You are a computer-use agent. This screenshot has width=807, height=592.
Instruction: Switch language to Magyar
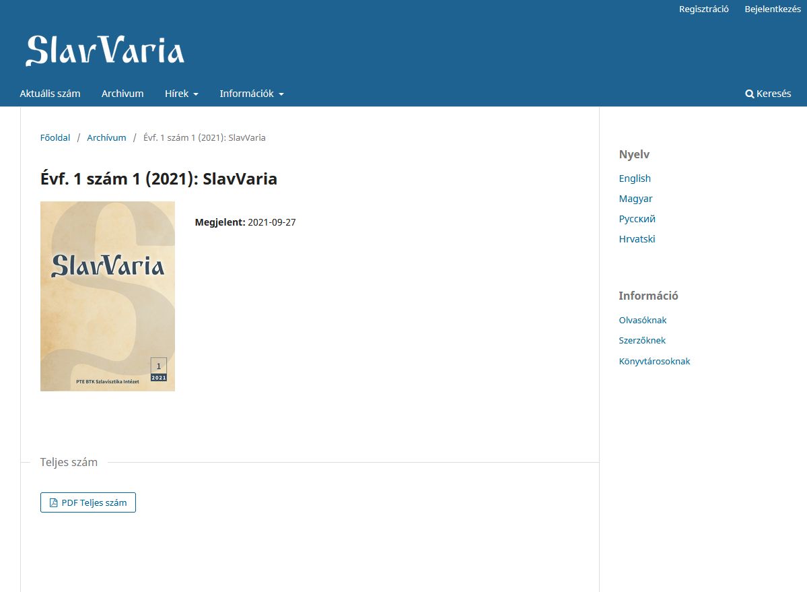click(635, 198)
